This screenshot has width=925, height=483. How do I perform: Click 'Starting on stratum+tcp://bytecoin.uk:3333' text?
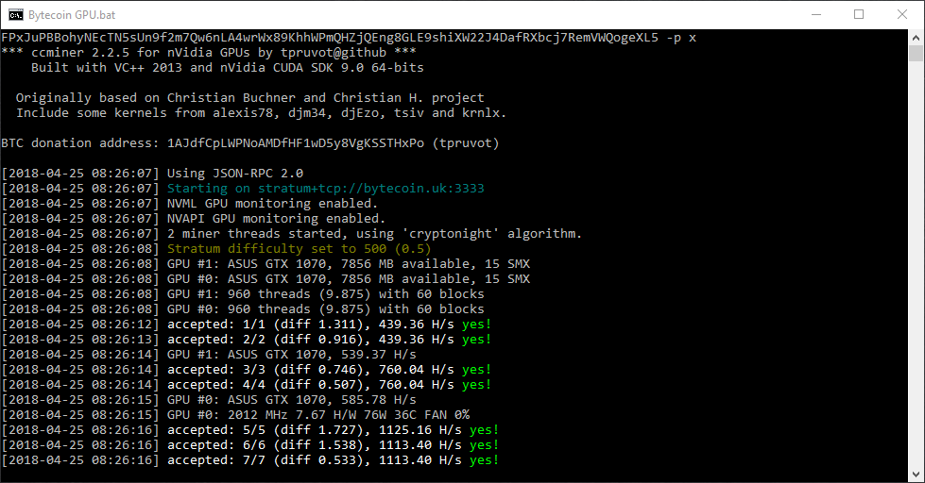click(326, 189)
